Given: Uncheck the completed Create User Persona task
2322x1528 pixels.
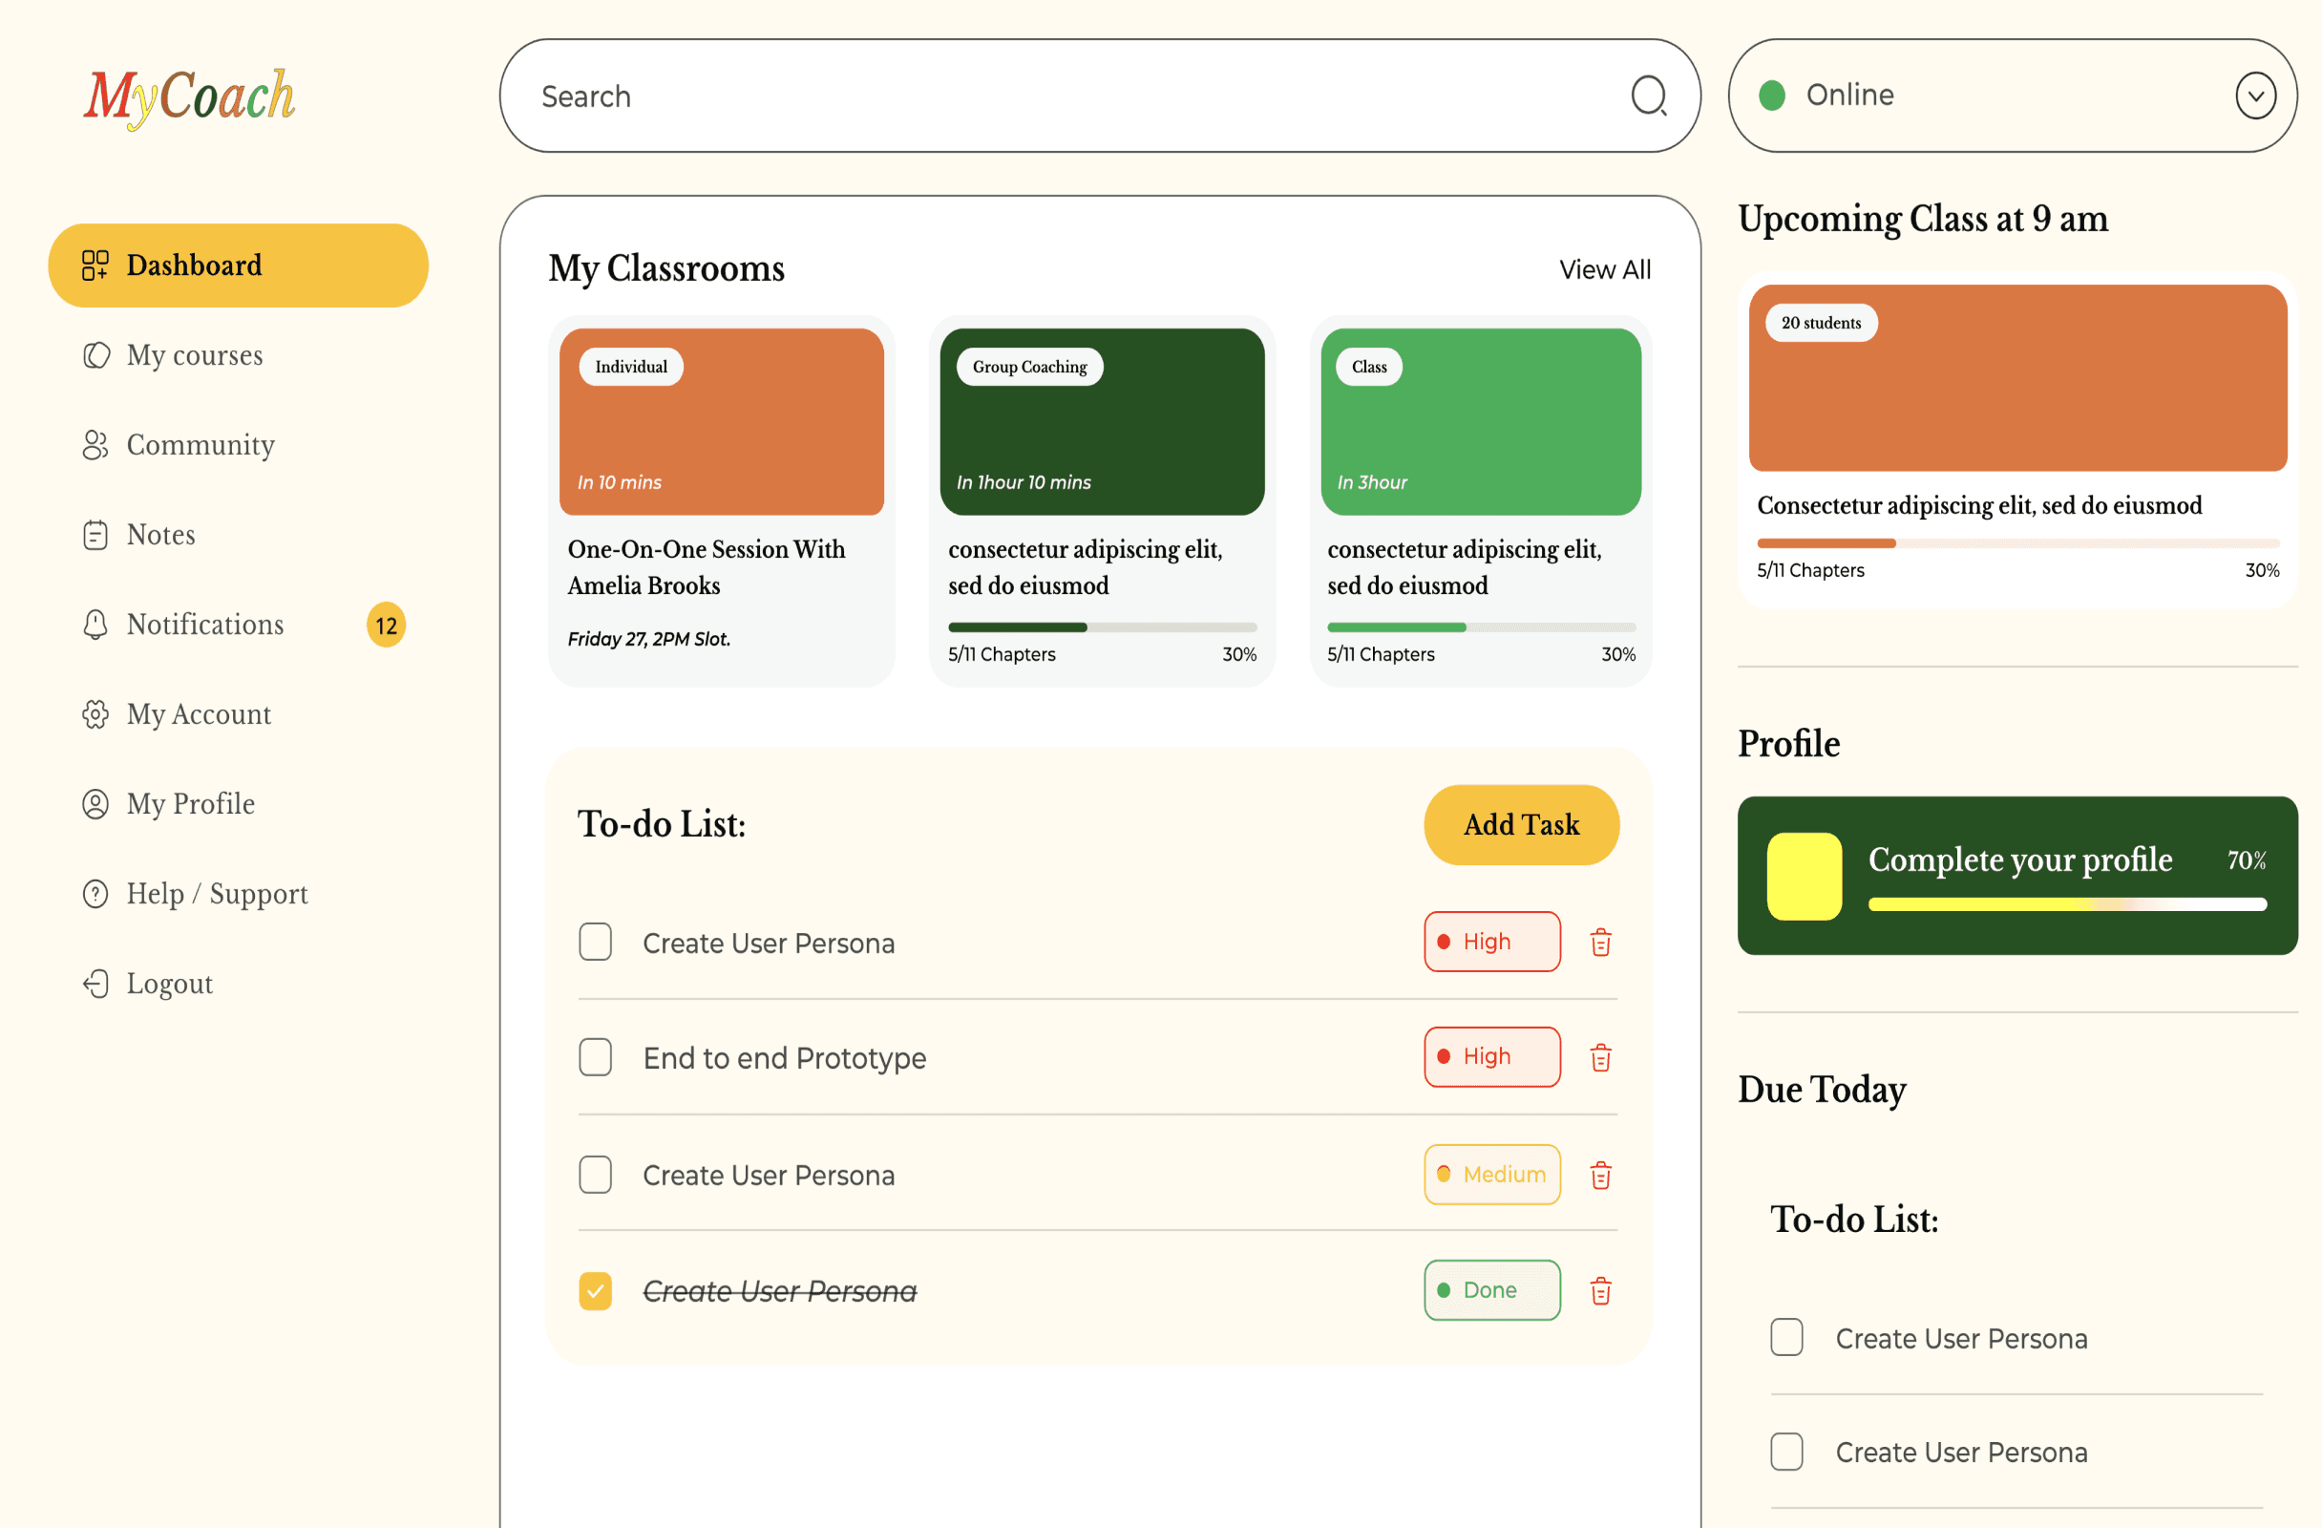Looking at the screenshot, I should tap(595, 1291).
